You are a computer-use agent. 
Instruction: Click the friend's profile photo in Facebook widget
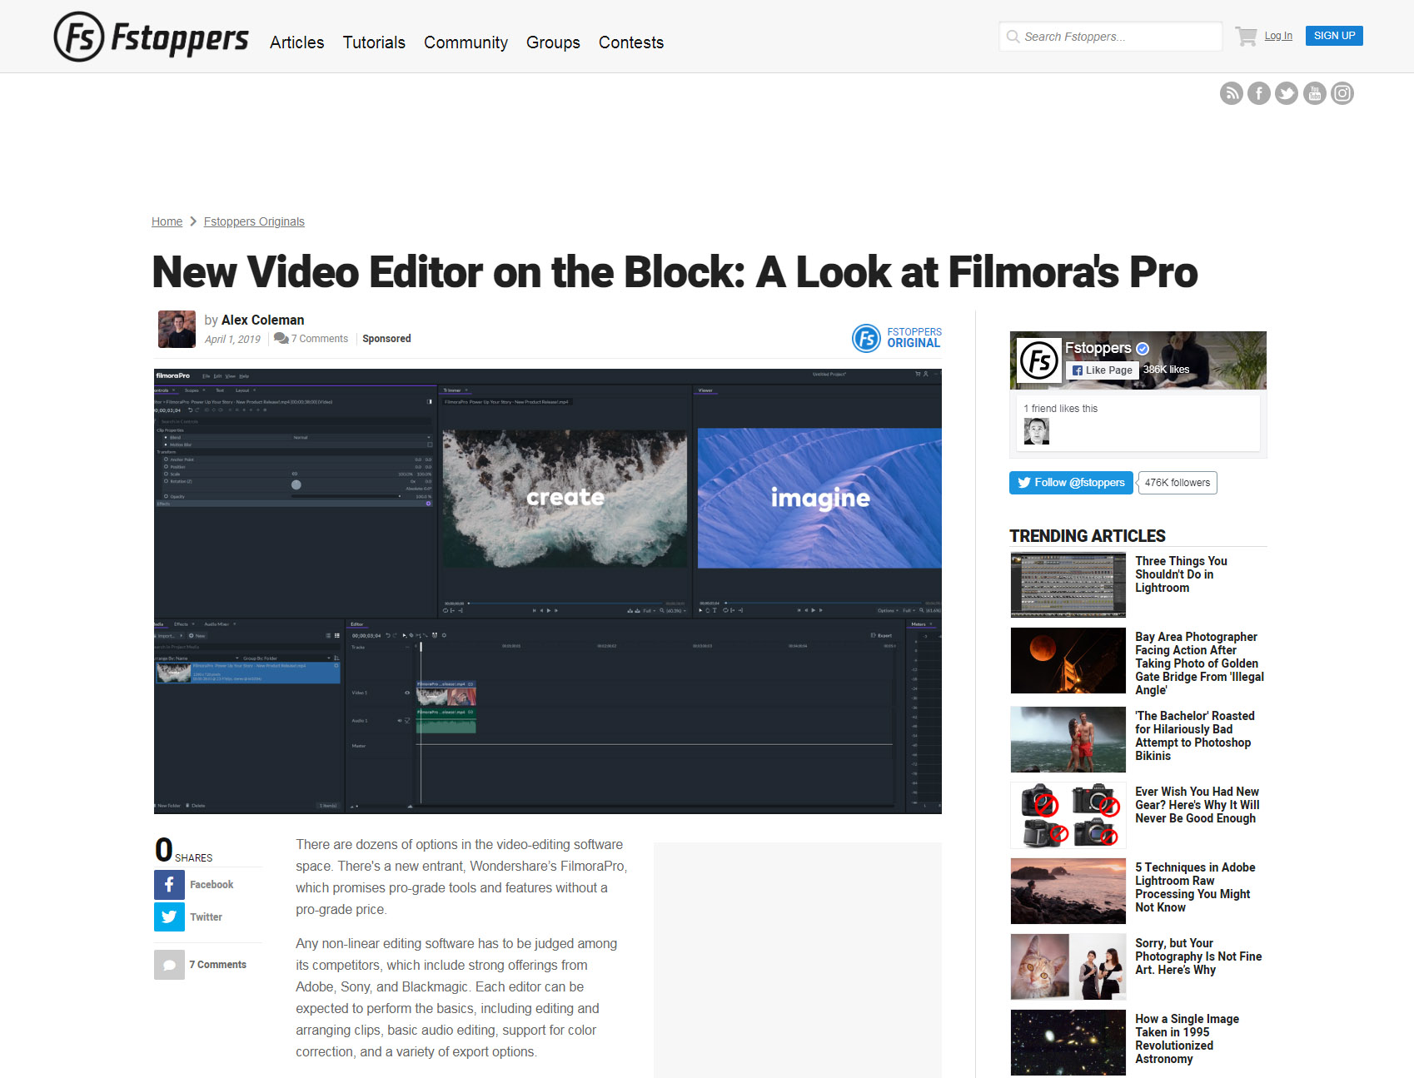[1036, 431]
